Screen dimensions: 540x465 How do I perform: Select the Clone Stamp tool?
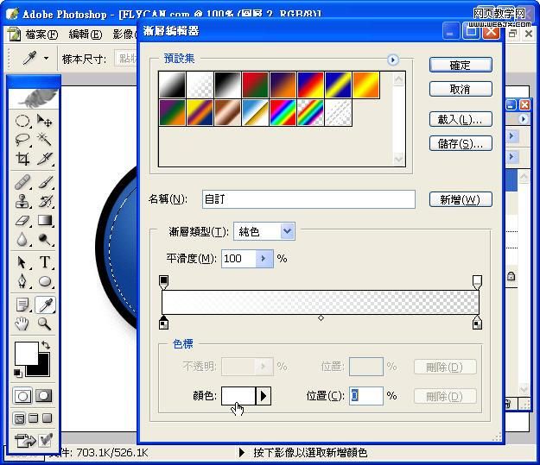click(x=22, y=201)
